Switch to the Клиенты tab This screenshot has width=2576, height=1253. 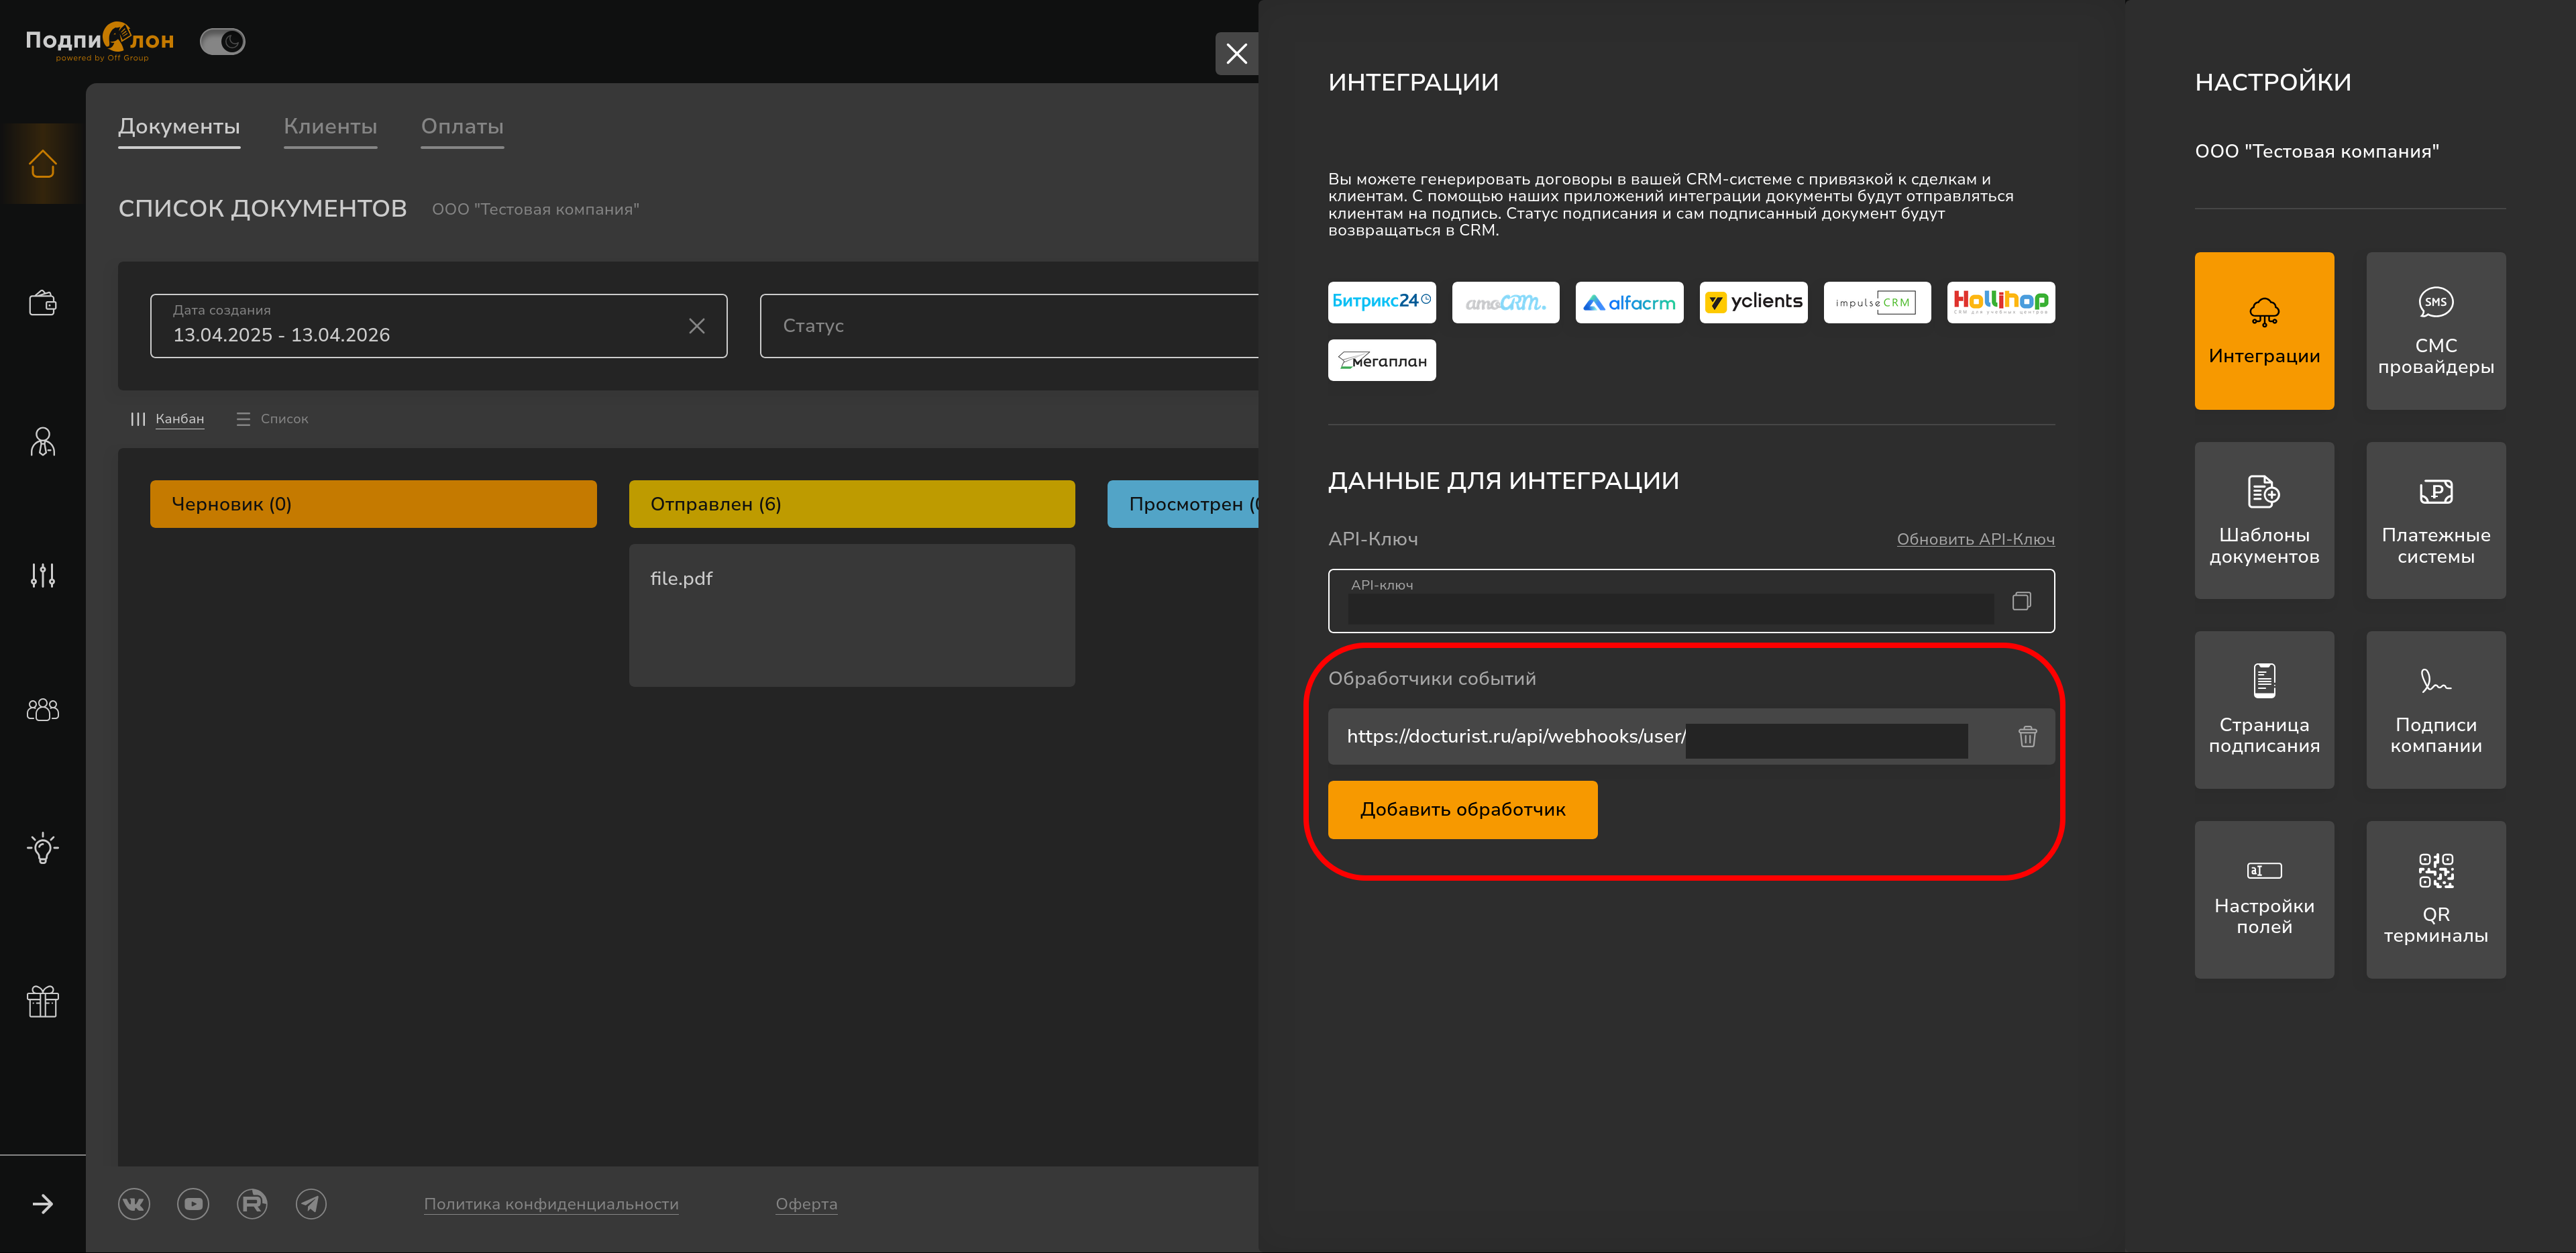pos(330,127)
